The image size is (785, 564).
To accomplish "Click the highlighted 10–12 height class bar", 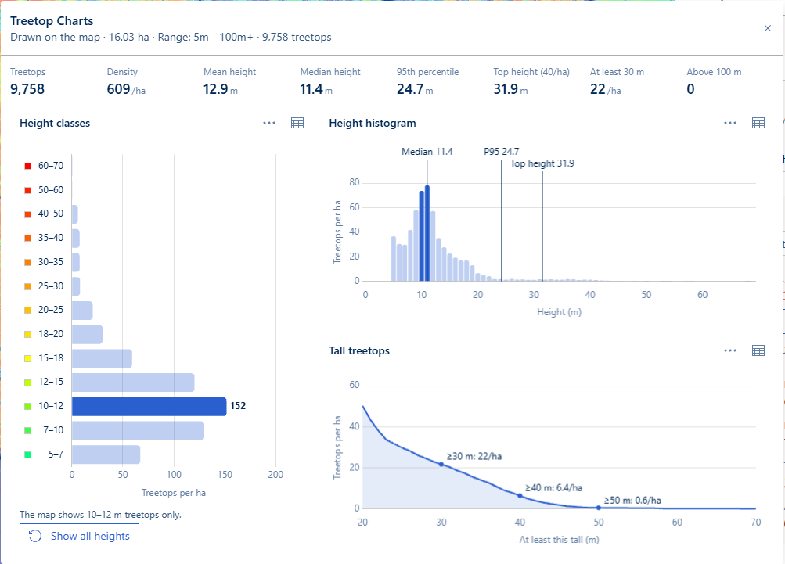I will [x=149, y=406].
